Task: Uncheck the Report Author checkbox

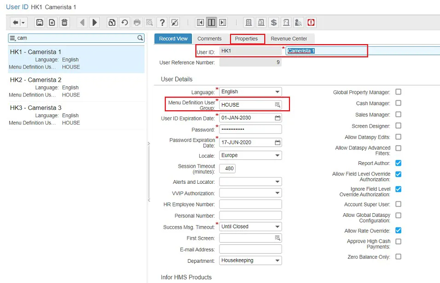Action: point(398,163)
